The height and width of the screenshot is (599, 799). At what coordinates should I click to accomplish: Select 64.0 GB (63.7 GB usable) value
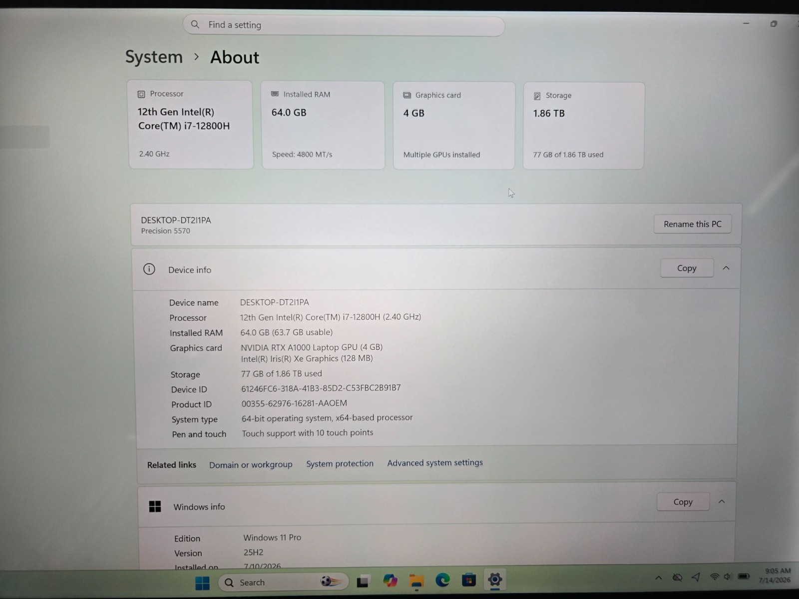click(x=286, y=332)
